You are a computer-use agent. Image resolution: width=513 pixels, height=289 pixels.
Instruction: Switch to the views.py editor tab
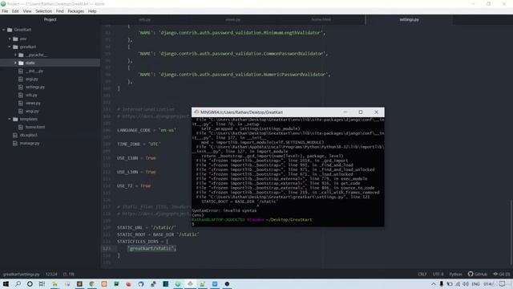click(x=232, y=19)
